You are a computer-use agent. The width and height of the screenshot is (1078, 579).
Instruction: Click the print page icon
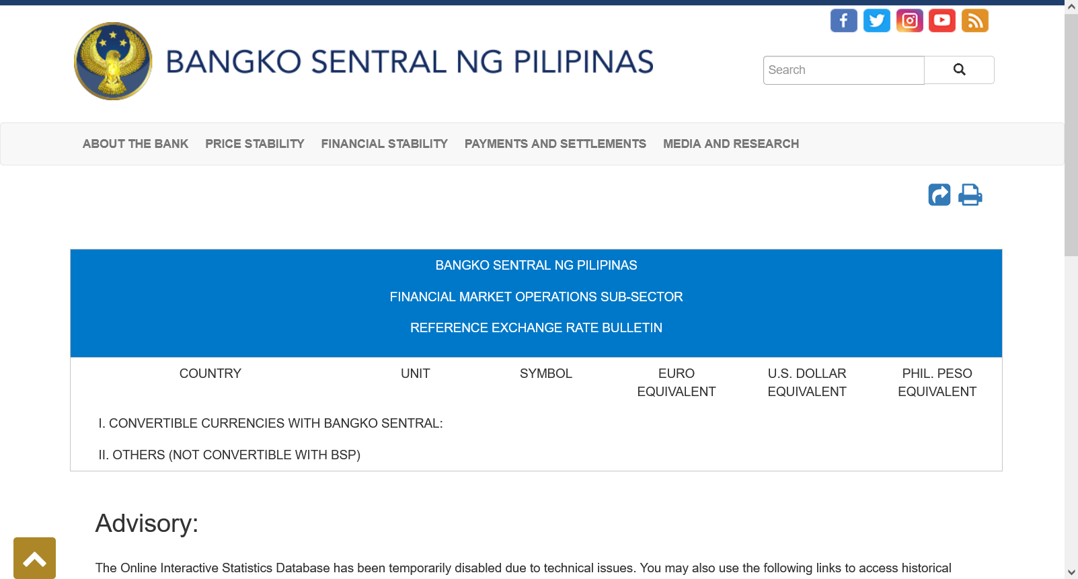pyautogui.click(x=970, y=194)
